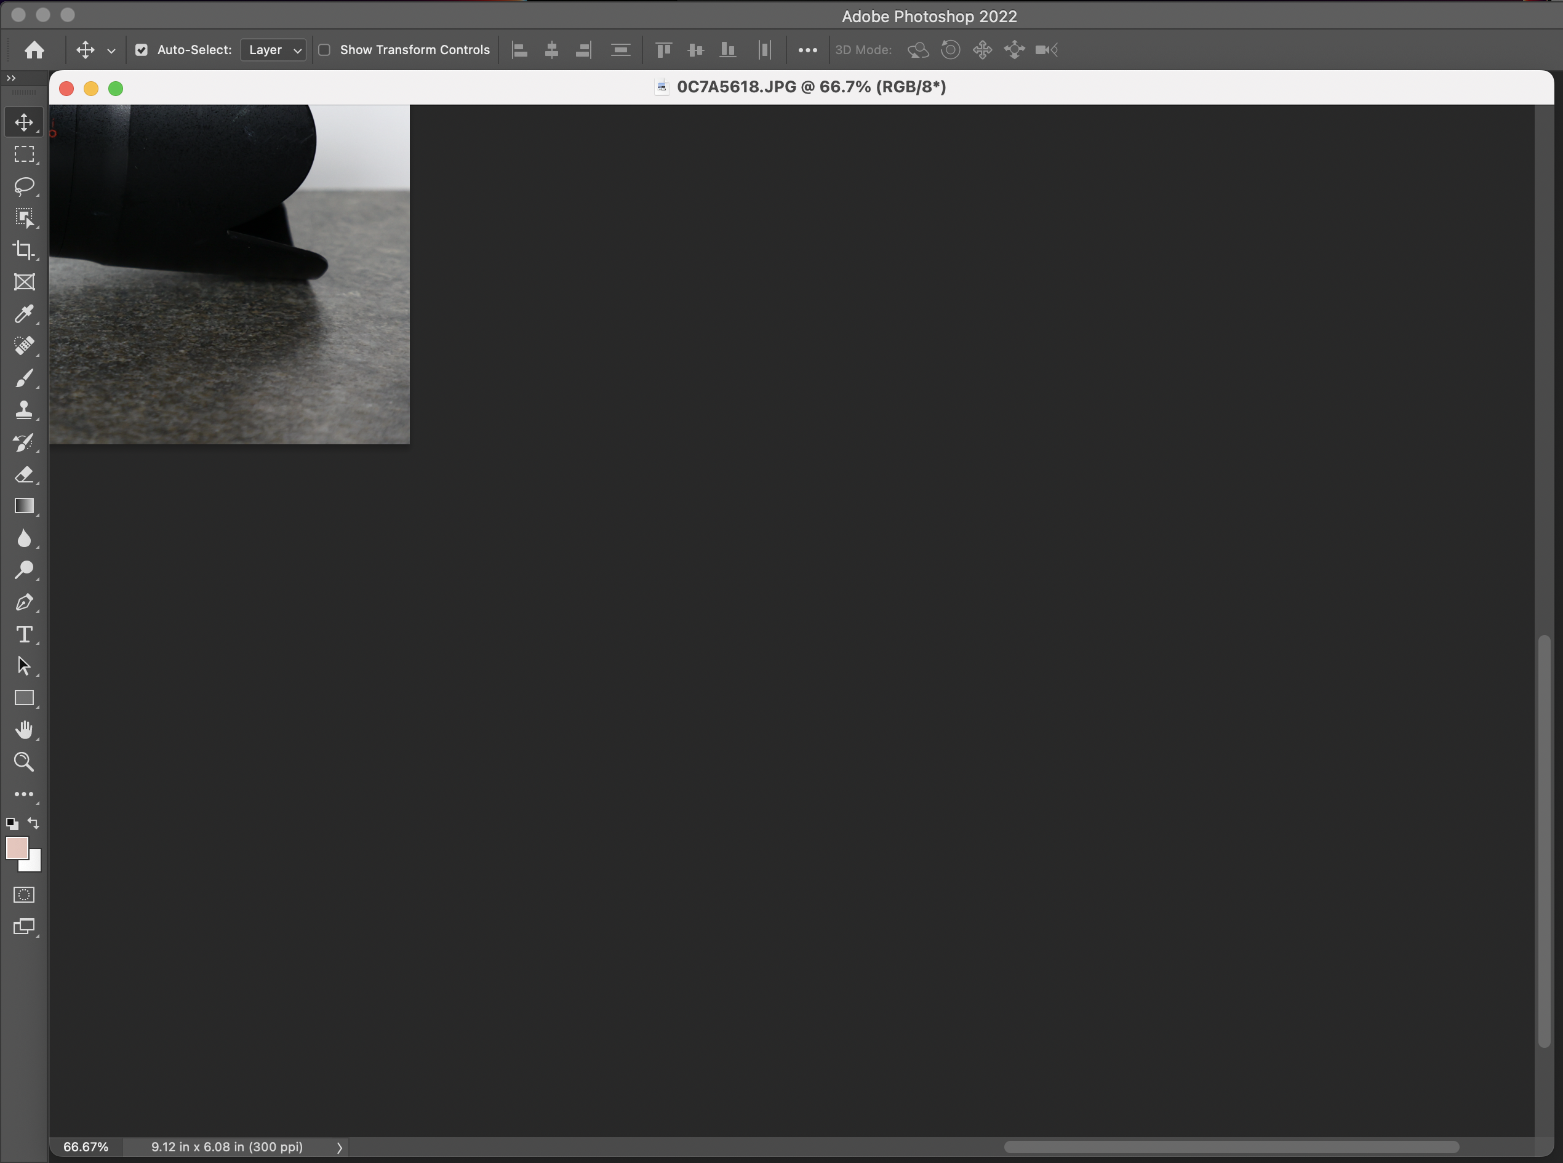This screenshot has width=1563, height=1163.
Task: Swap foreground and background colors
Action: 33,823
